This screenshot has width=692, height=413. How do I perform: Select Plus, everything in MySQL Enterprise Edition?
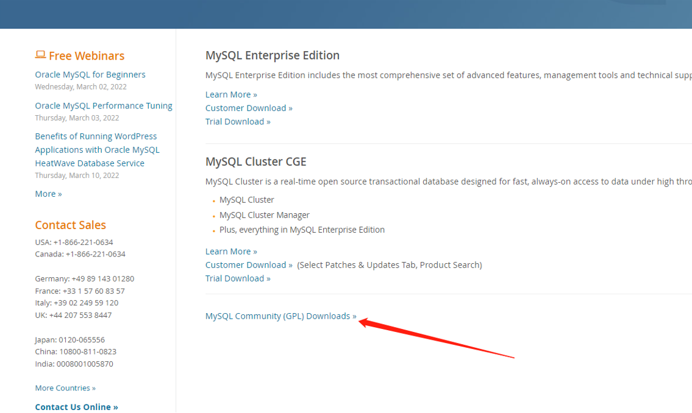(302, 230)
